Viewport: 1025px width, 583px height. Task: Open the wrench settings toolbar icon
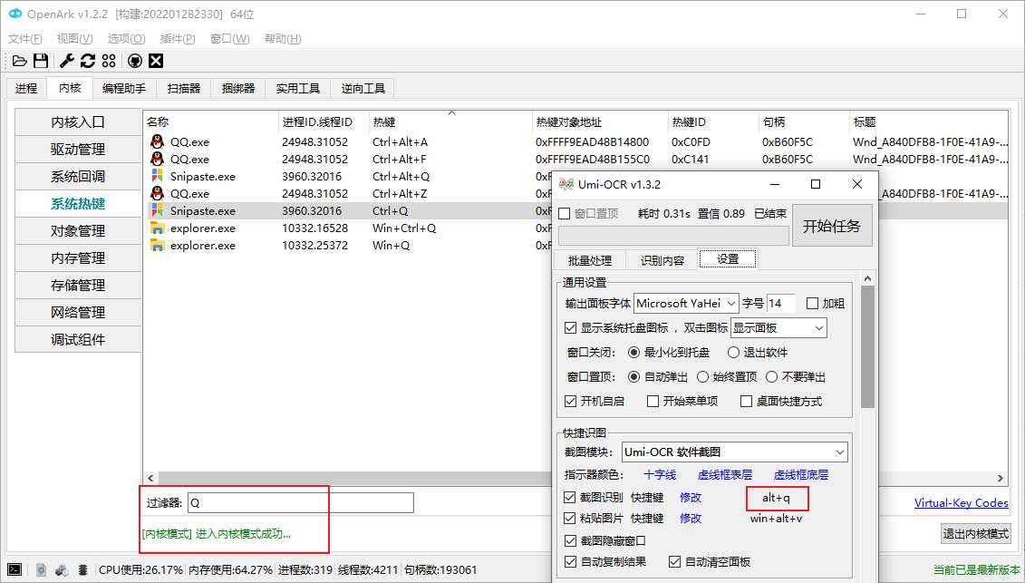coord(67,61)
